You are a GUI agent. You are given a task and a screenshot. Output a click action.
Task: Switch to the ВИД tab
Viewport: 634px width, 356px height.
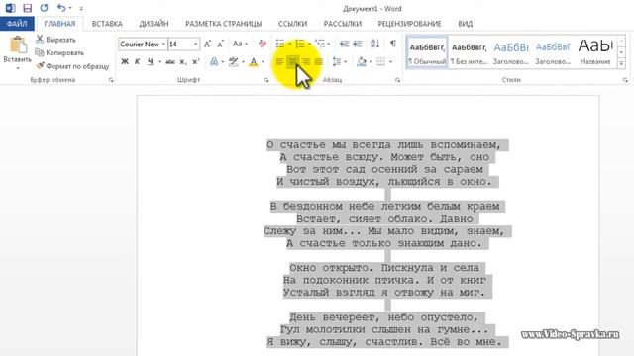(x=465, y=24)
